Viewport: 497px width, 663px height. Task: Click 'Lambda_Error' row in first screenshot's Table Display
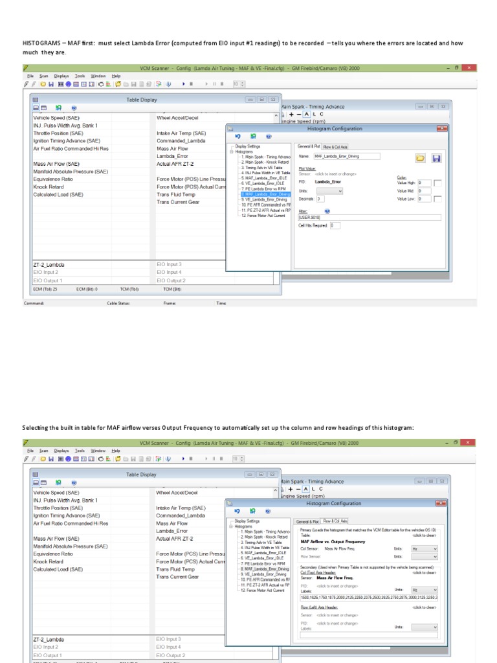(172, 156)
